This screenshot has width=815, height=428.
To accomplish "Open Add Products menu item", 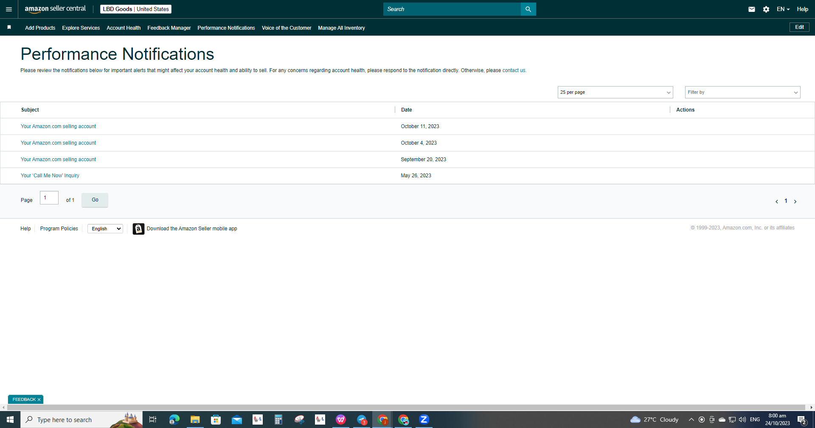I will click(x=40, y=28).
